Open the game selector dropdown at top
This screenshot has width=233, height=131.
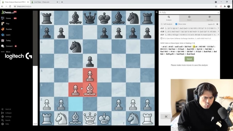(x=189, y=13)
